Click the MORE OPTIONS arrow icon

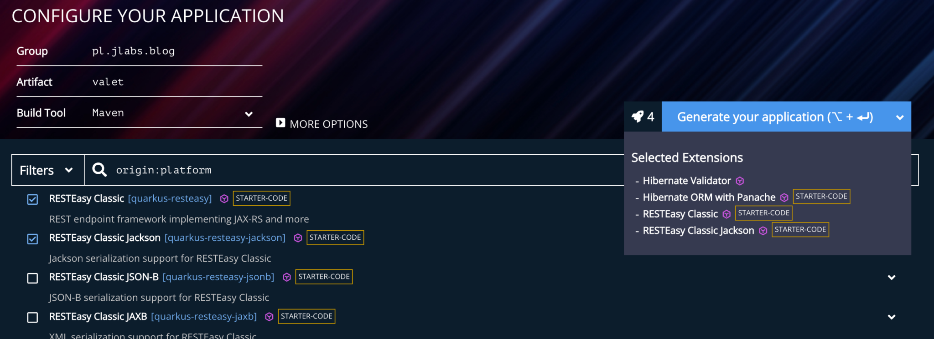tap(280, 123)
